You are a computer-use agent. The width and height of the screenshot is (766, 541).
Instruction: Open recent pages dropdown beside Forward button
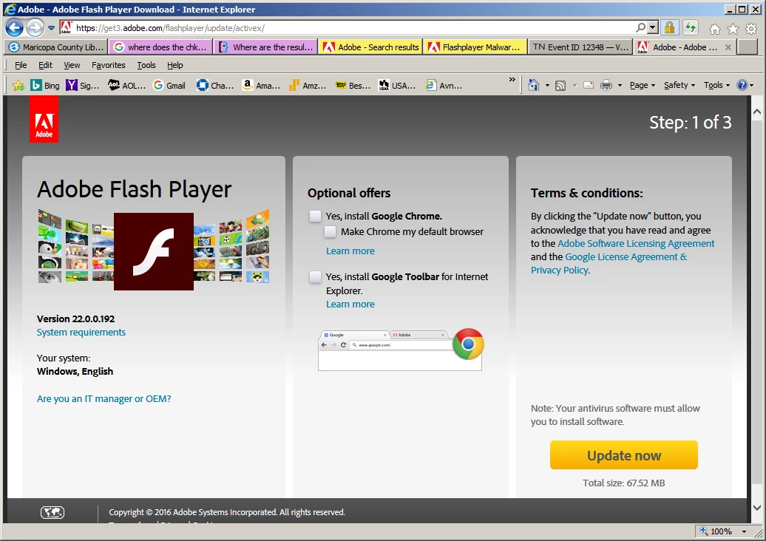[x=51, y=28]
